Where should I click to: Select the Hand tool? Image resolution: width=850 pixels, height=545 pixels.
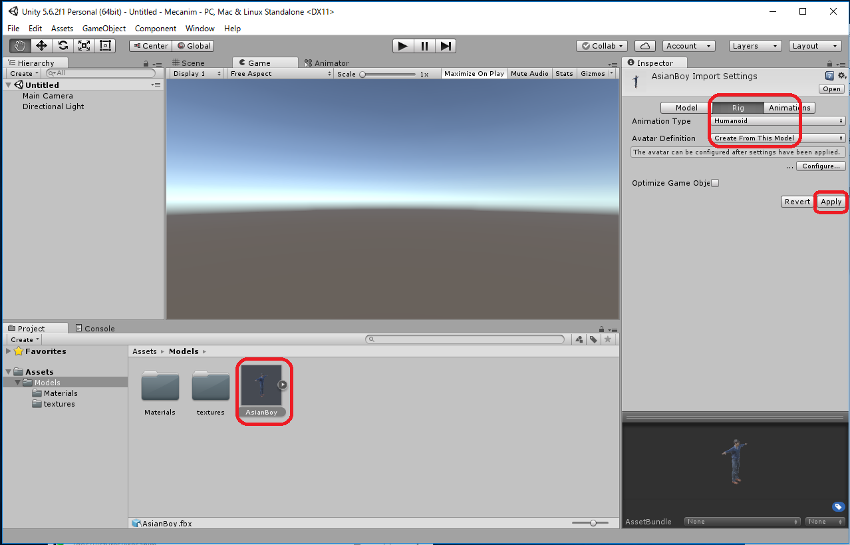(x=20, y=46)
